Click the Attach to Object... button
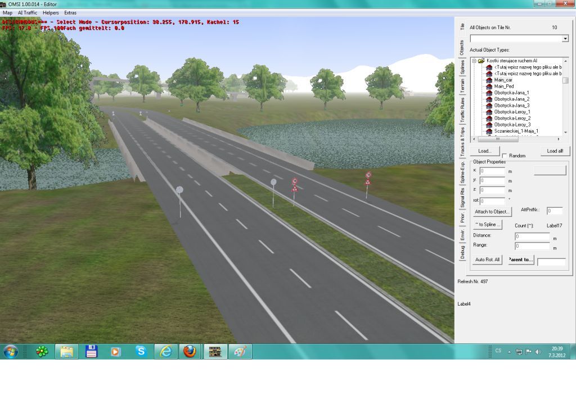 click(492, 212)
